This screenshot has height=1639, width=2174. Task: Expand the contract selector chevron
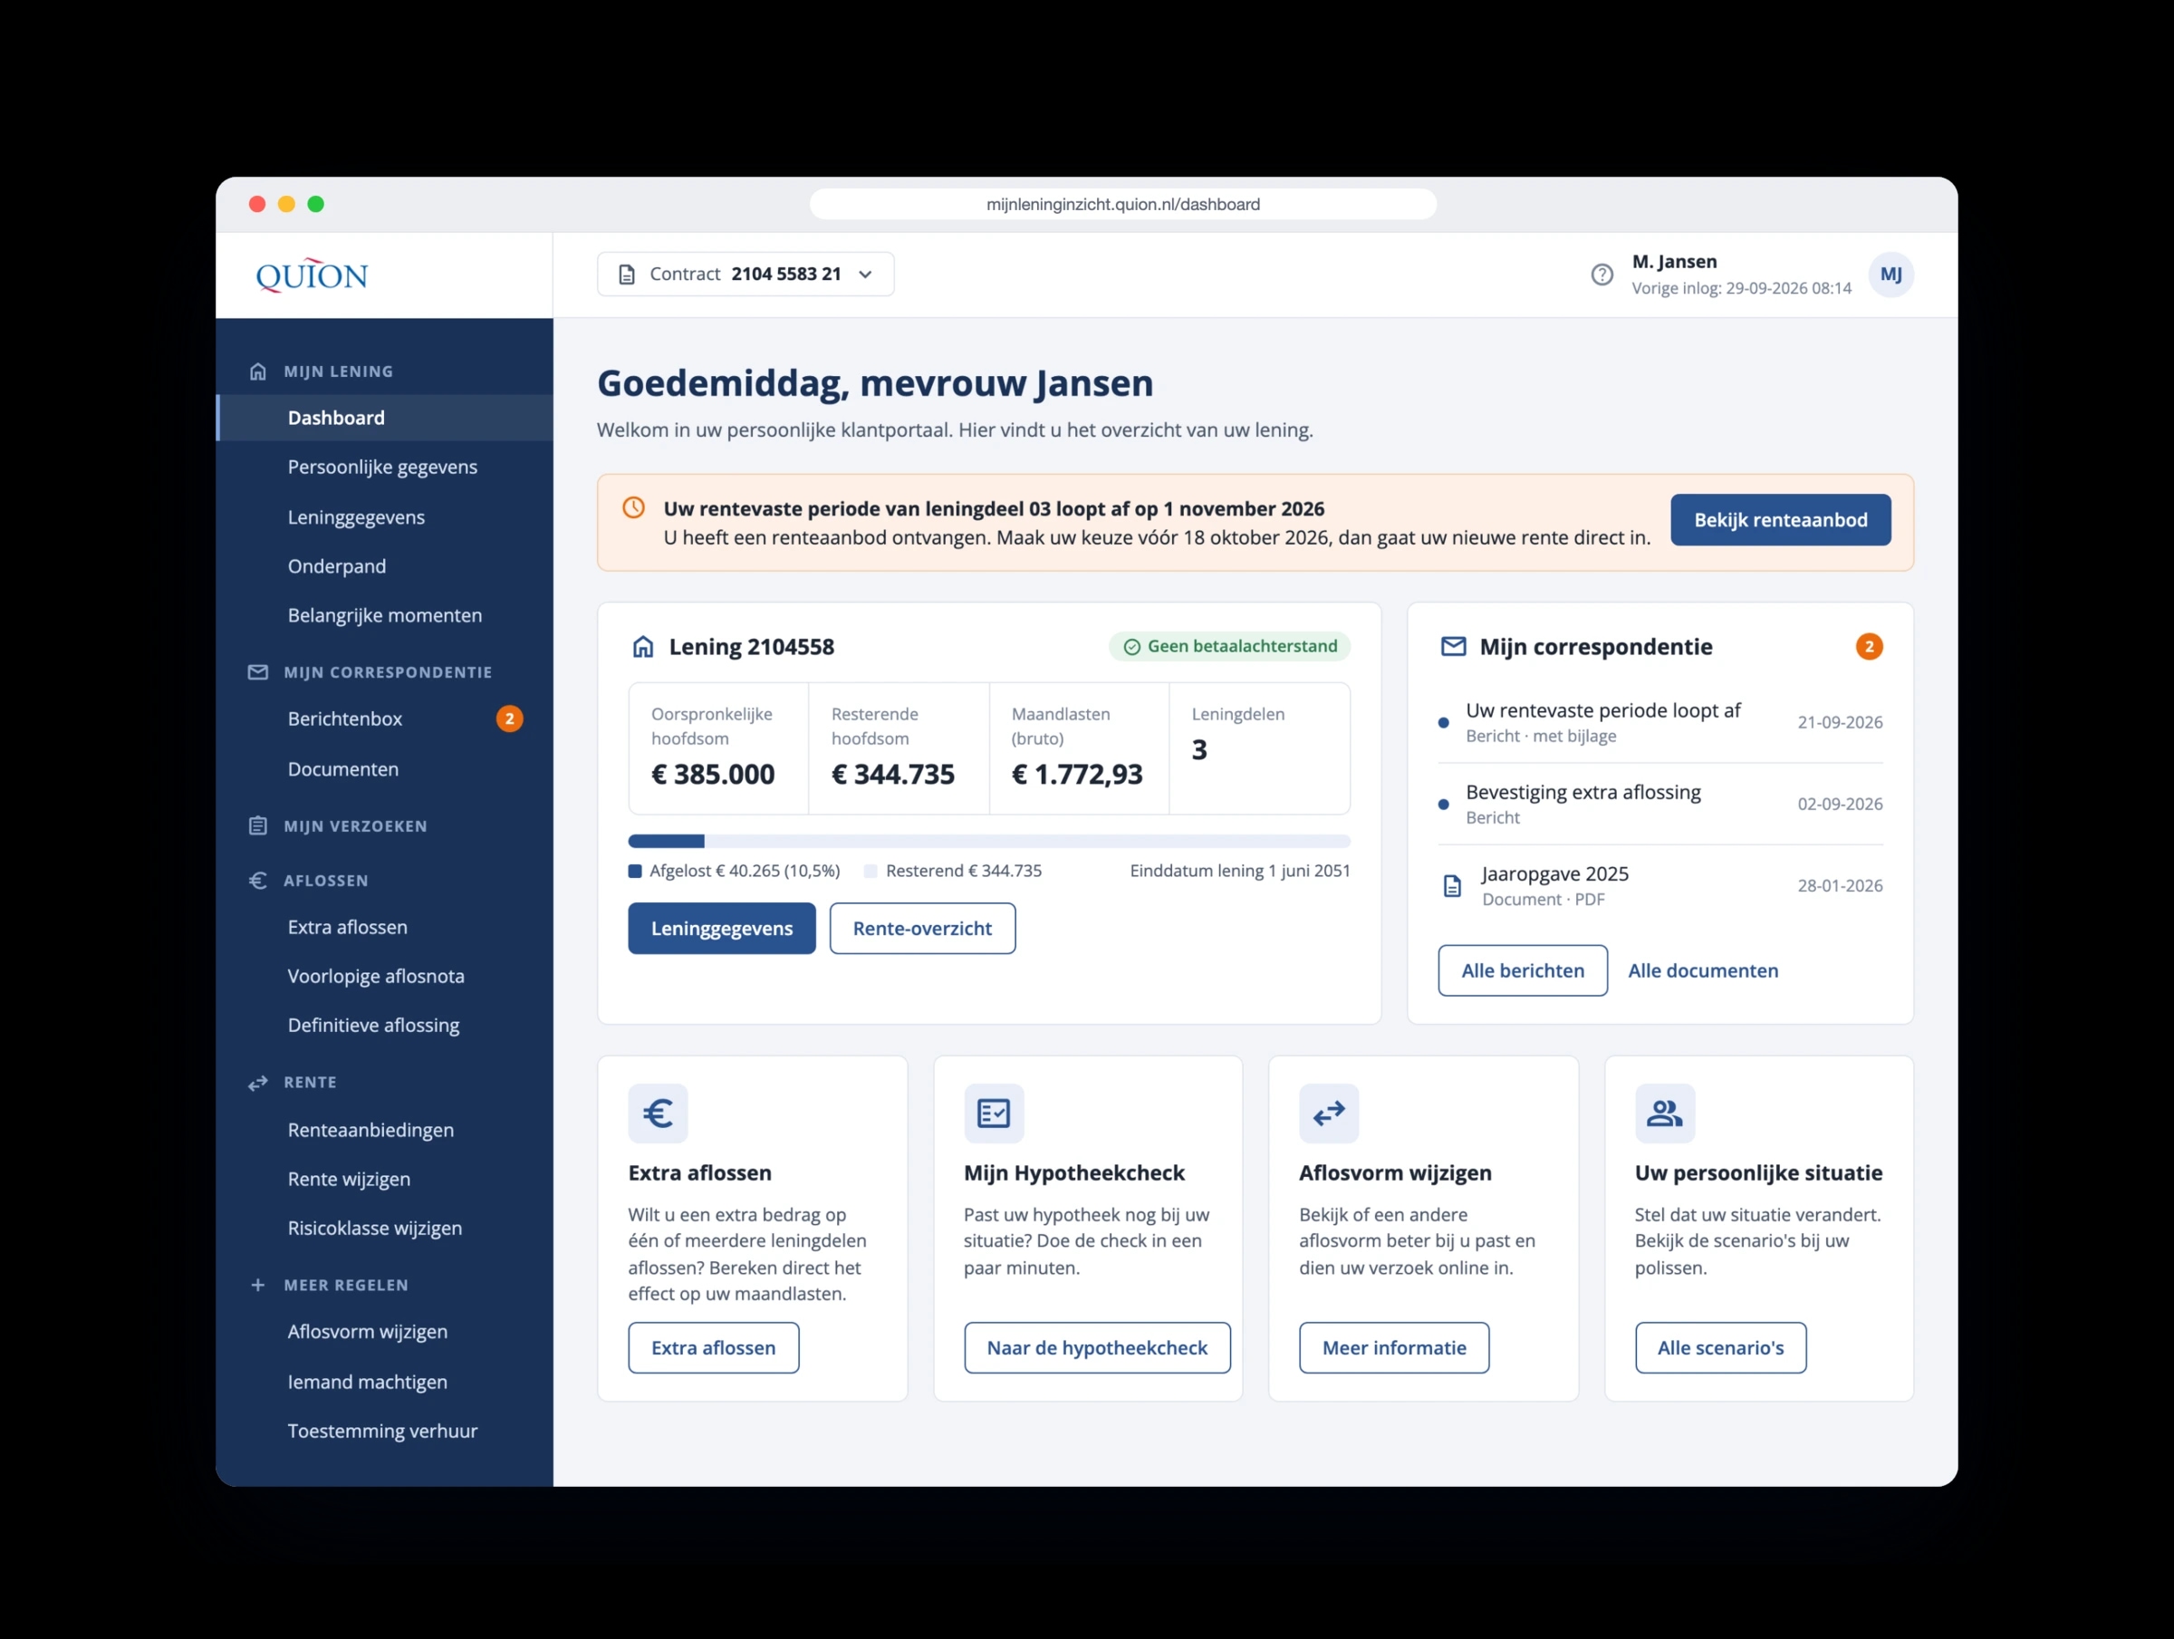(x=865, y=275)
